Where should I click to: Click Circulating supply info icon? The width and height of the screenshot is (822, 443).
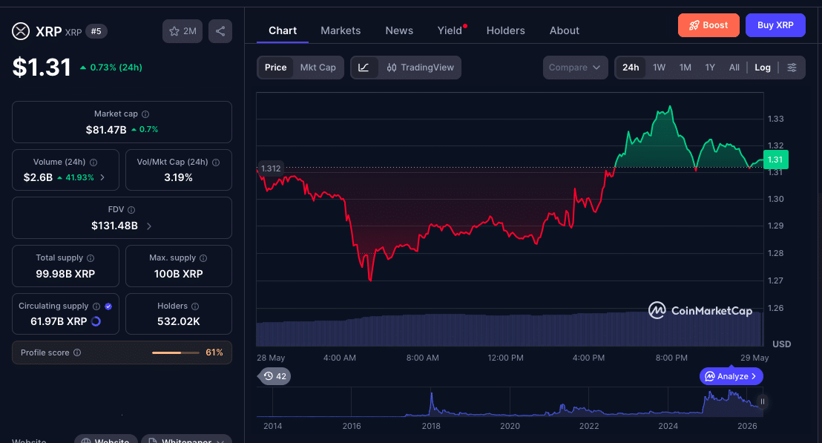point(96,306)
